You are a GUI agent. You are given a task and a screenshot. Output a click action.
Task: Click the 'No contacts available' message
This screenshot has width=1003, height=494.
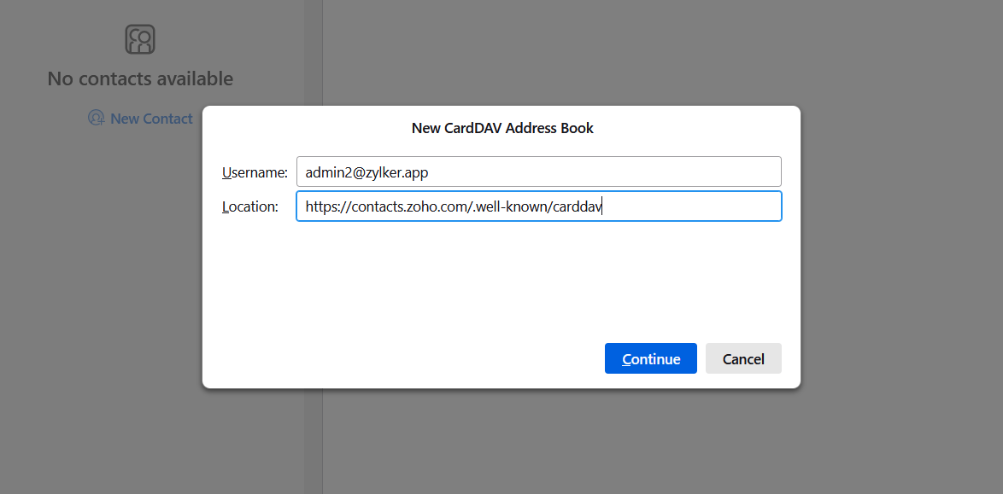click(140, 78)
